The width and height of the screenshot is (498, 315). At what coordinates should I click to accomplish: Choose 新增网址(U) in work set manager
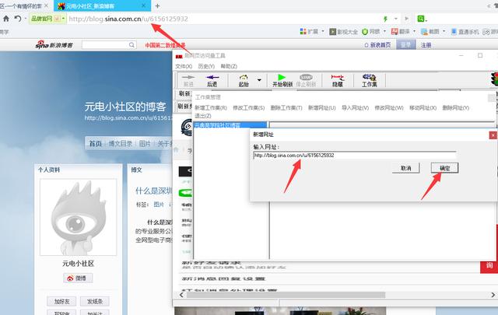tap(322, 108)
